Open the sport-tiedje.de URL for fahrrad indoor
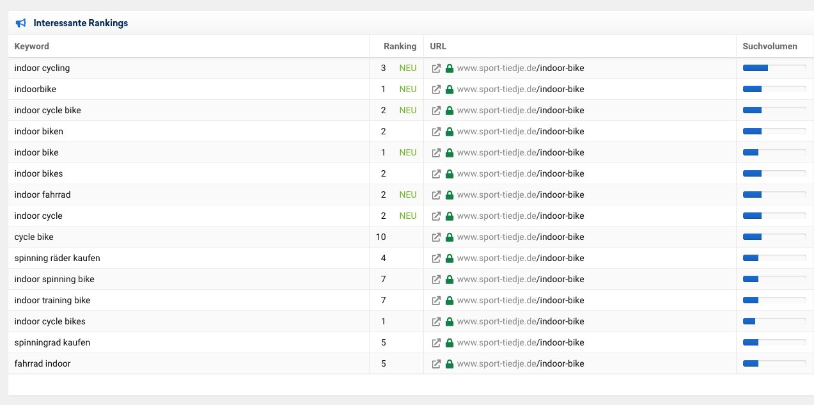This screenshot has height=405, width=814. pos(520,363)
